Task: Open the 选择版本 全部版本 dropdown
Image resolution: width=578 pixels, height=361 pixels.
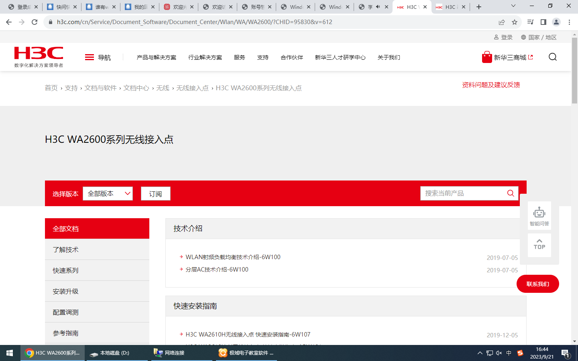Action: [108, 193]
